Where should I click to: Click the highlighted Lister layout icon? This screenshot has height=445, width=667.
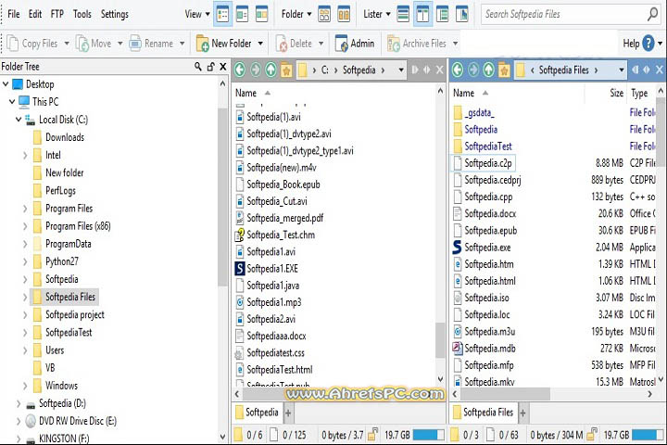pos(422,15)
